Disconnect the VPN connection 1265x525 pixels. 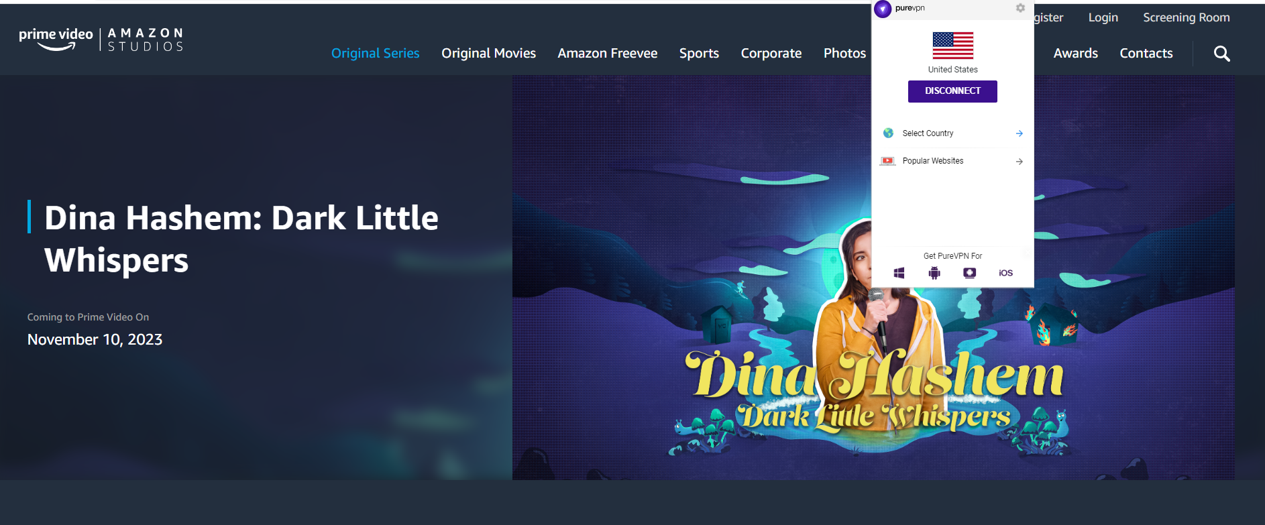point(952,91)
